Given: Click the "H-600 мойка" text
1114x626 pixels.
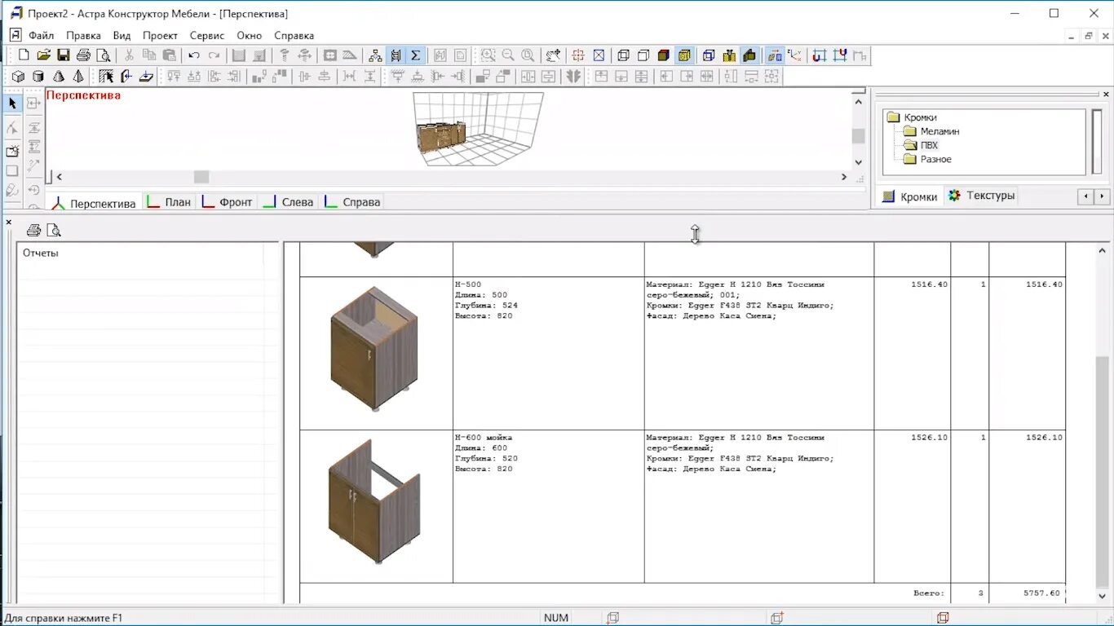Looking at the screenshot, I should pyautogui.click(x=484, y=438).
